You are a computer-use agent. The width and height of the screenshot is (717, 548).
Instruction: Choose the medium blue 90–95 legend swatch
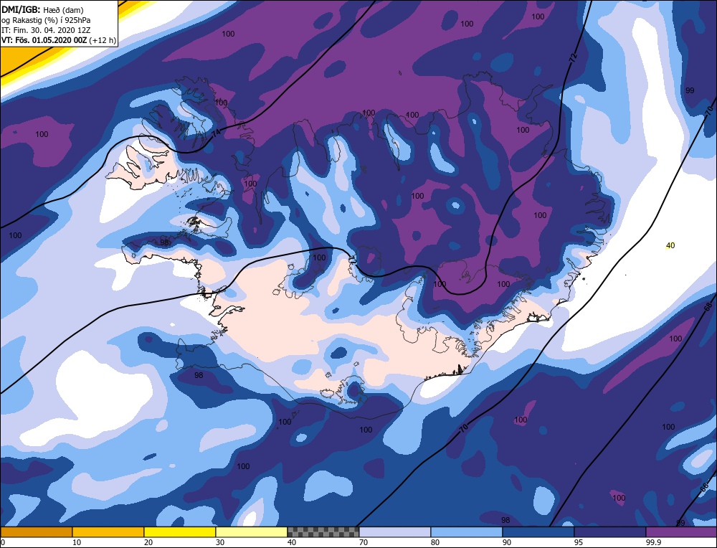538,532
